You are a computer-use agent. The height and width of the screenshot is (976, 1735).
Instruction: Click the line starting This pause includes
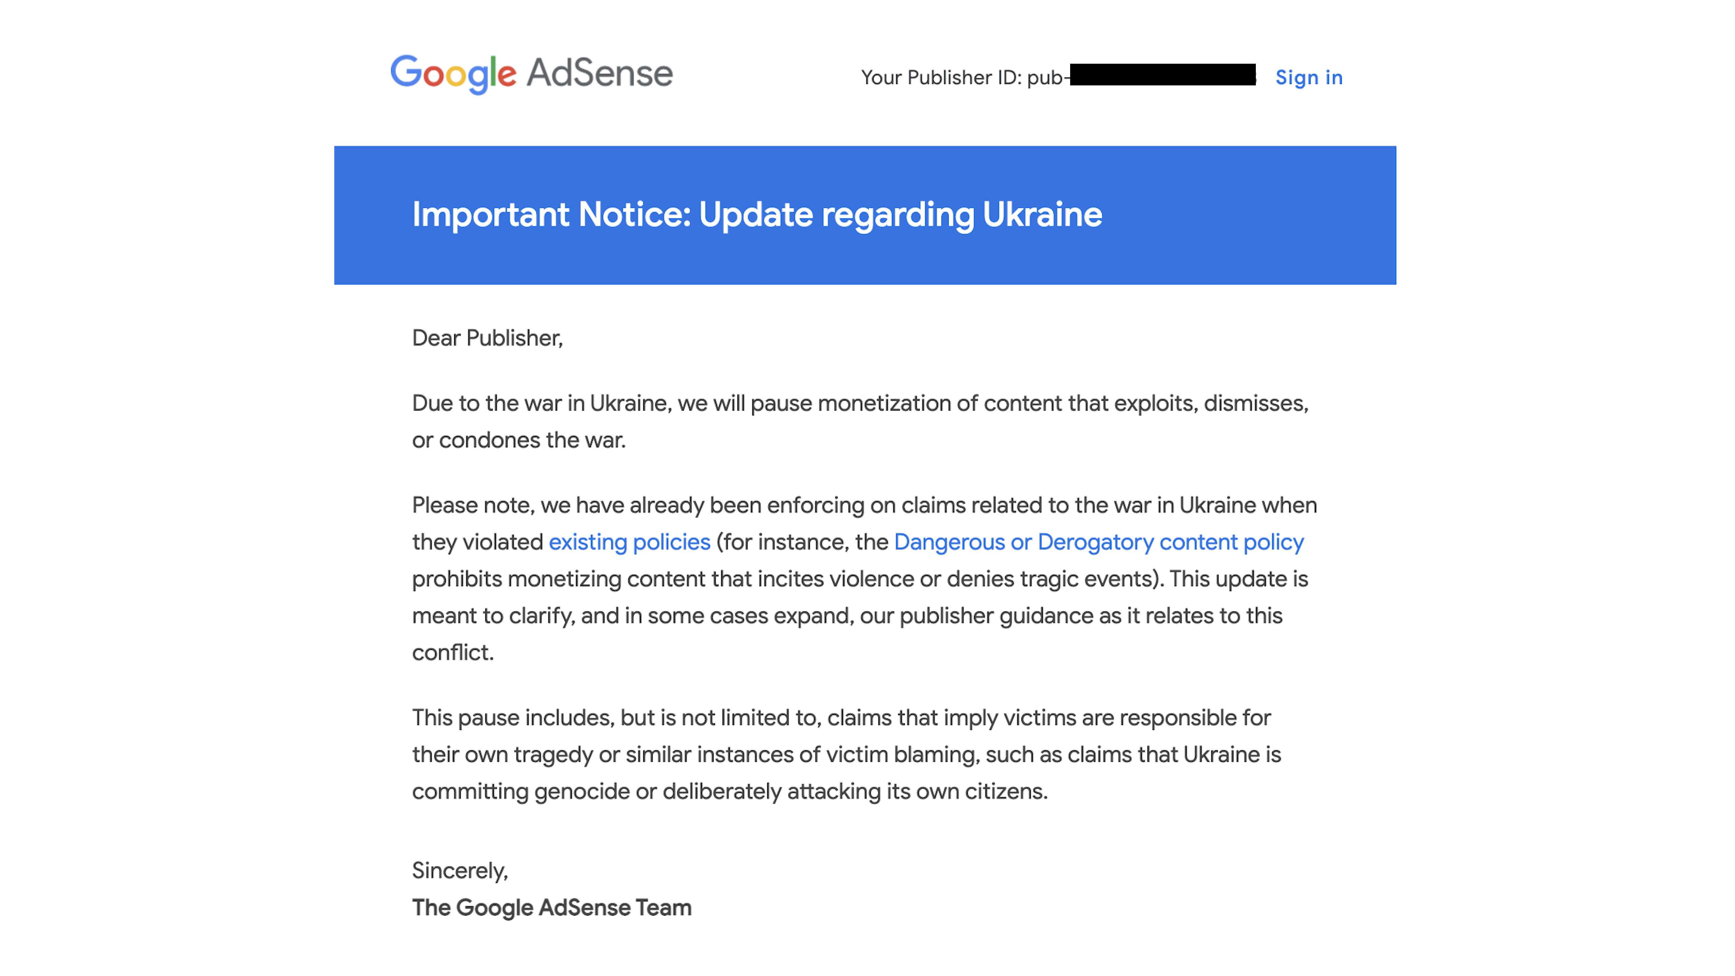click(x=841, y=717)
